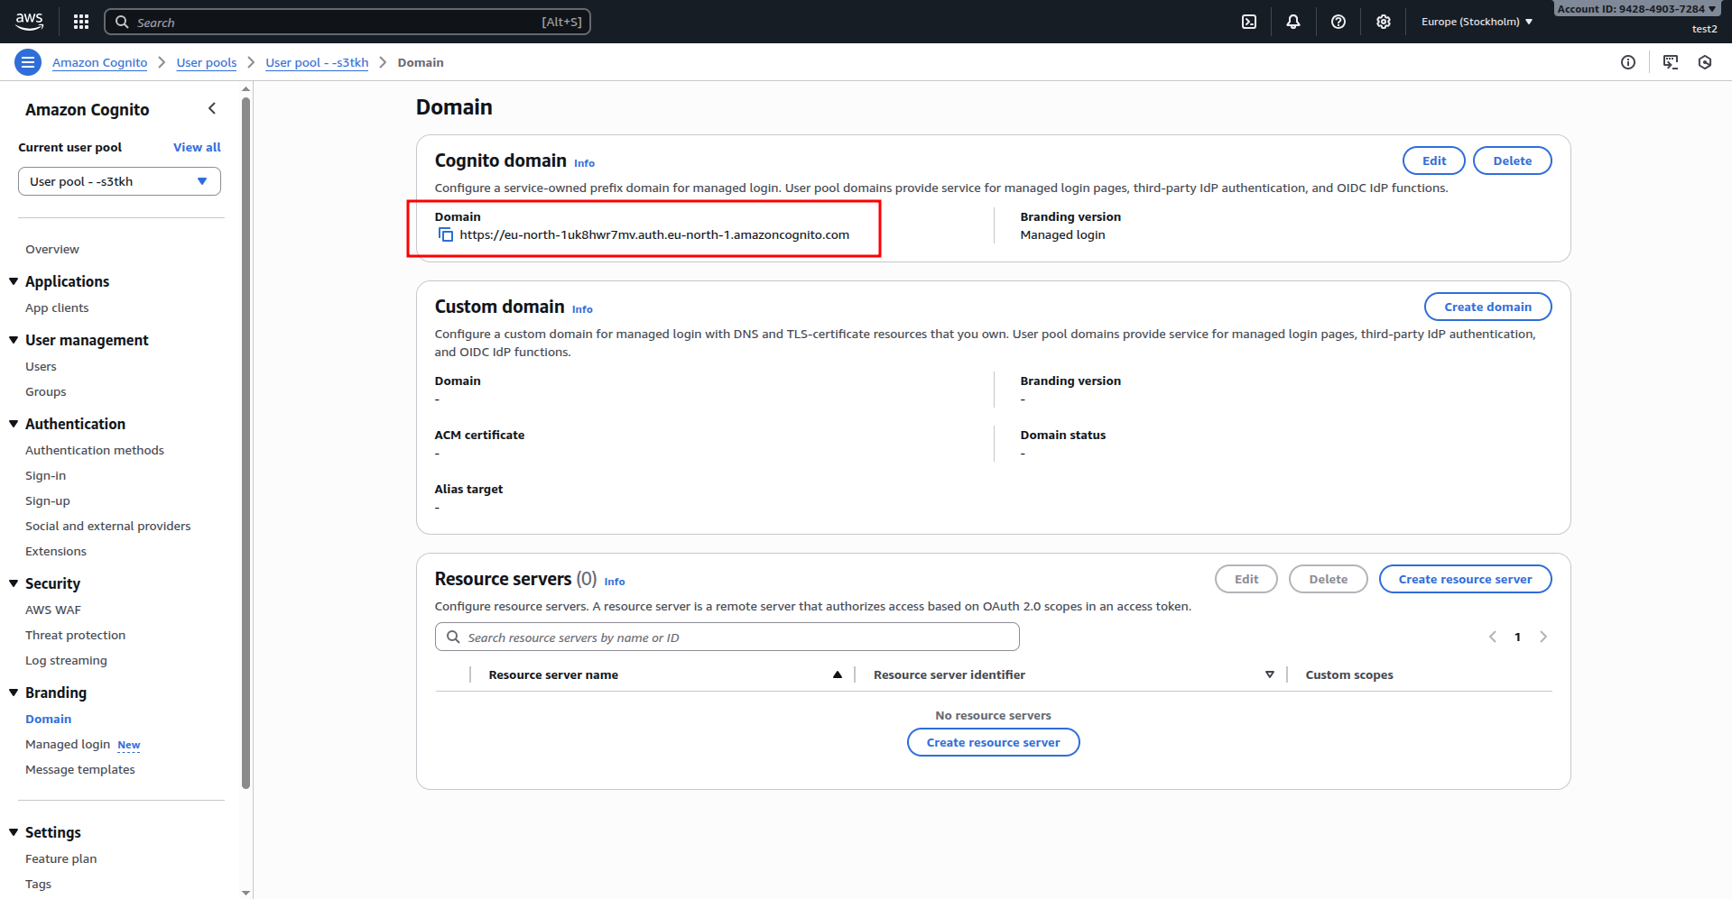Image resolution: width=1732 pixels, height=899 pixels.
Task: Collapse the Security section
Action: coord(14,583)
